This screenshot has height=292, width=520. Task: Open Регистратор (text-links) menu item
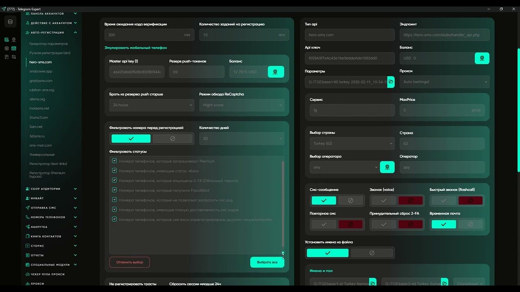pos(48,164)
